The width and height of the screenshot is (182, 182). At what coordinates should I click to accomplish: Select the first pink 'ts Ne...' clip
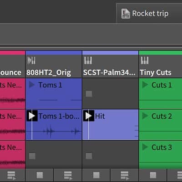pos(12,93)
